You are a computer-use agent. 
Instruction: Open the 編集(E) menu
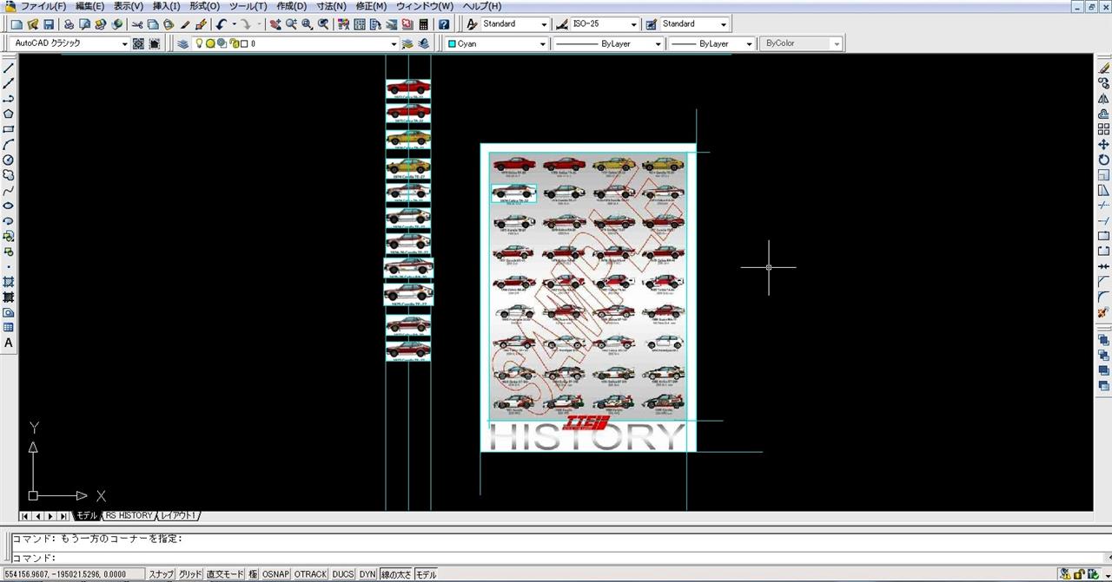[90, 6]
